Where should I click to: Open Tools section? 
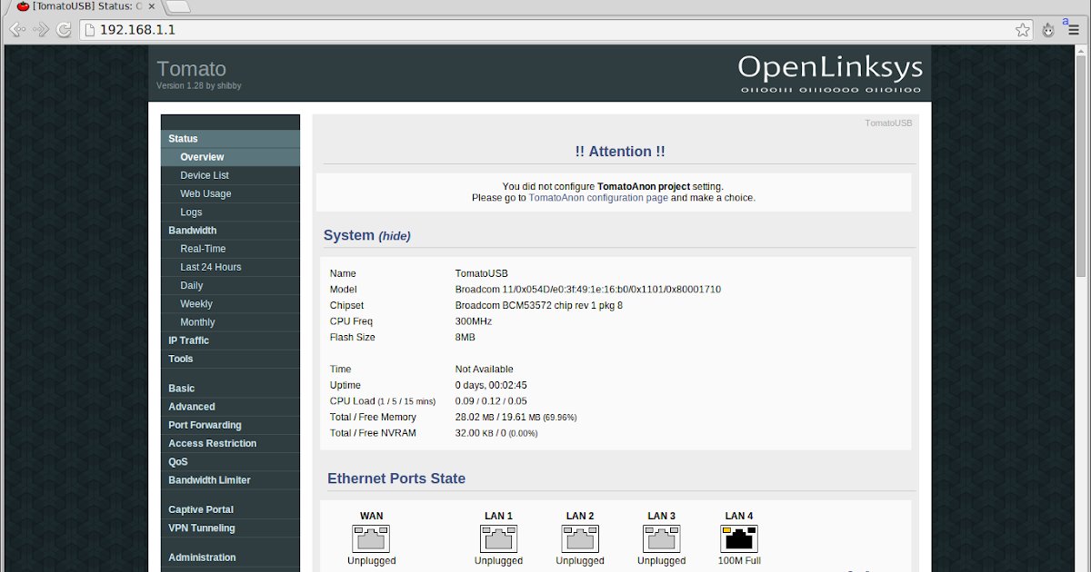(x=230, y=359)
